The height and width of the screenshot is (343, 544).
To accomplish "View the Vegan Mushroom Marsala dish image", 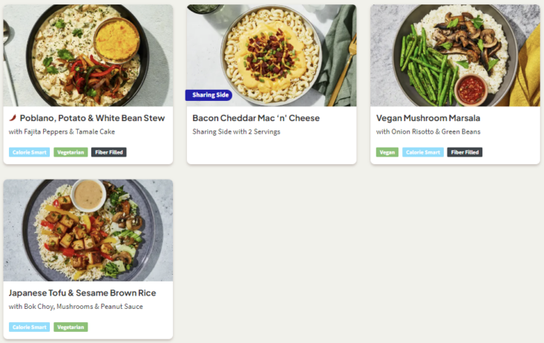I will [x=455, y=56].
